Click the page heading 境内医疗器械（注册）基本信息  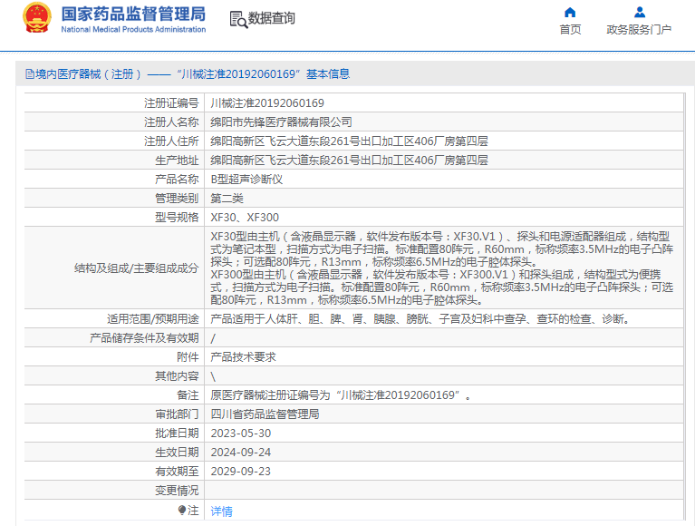coord(192,74)
